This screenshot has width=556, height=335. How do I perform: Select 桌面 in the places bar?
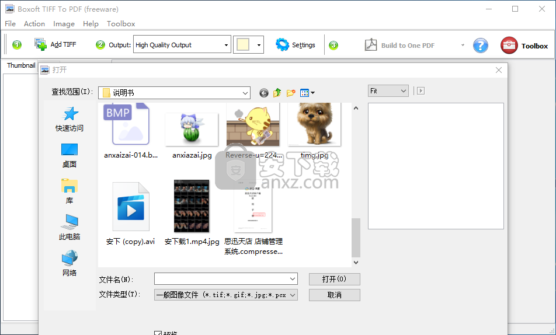tap(69, 156)
